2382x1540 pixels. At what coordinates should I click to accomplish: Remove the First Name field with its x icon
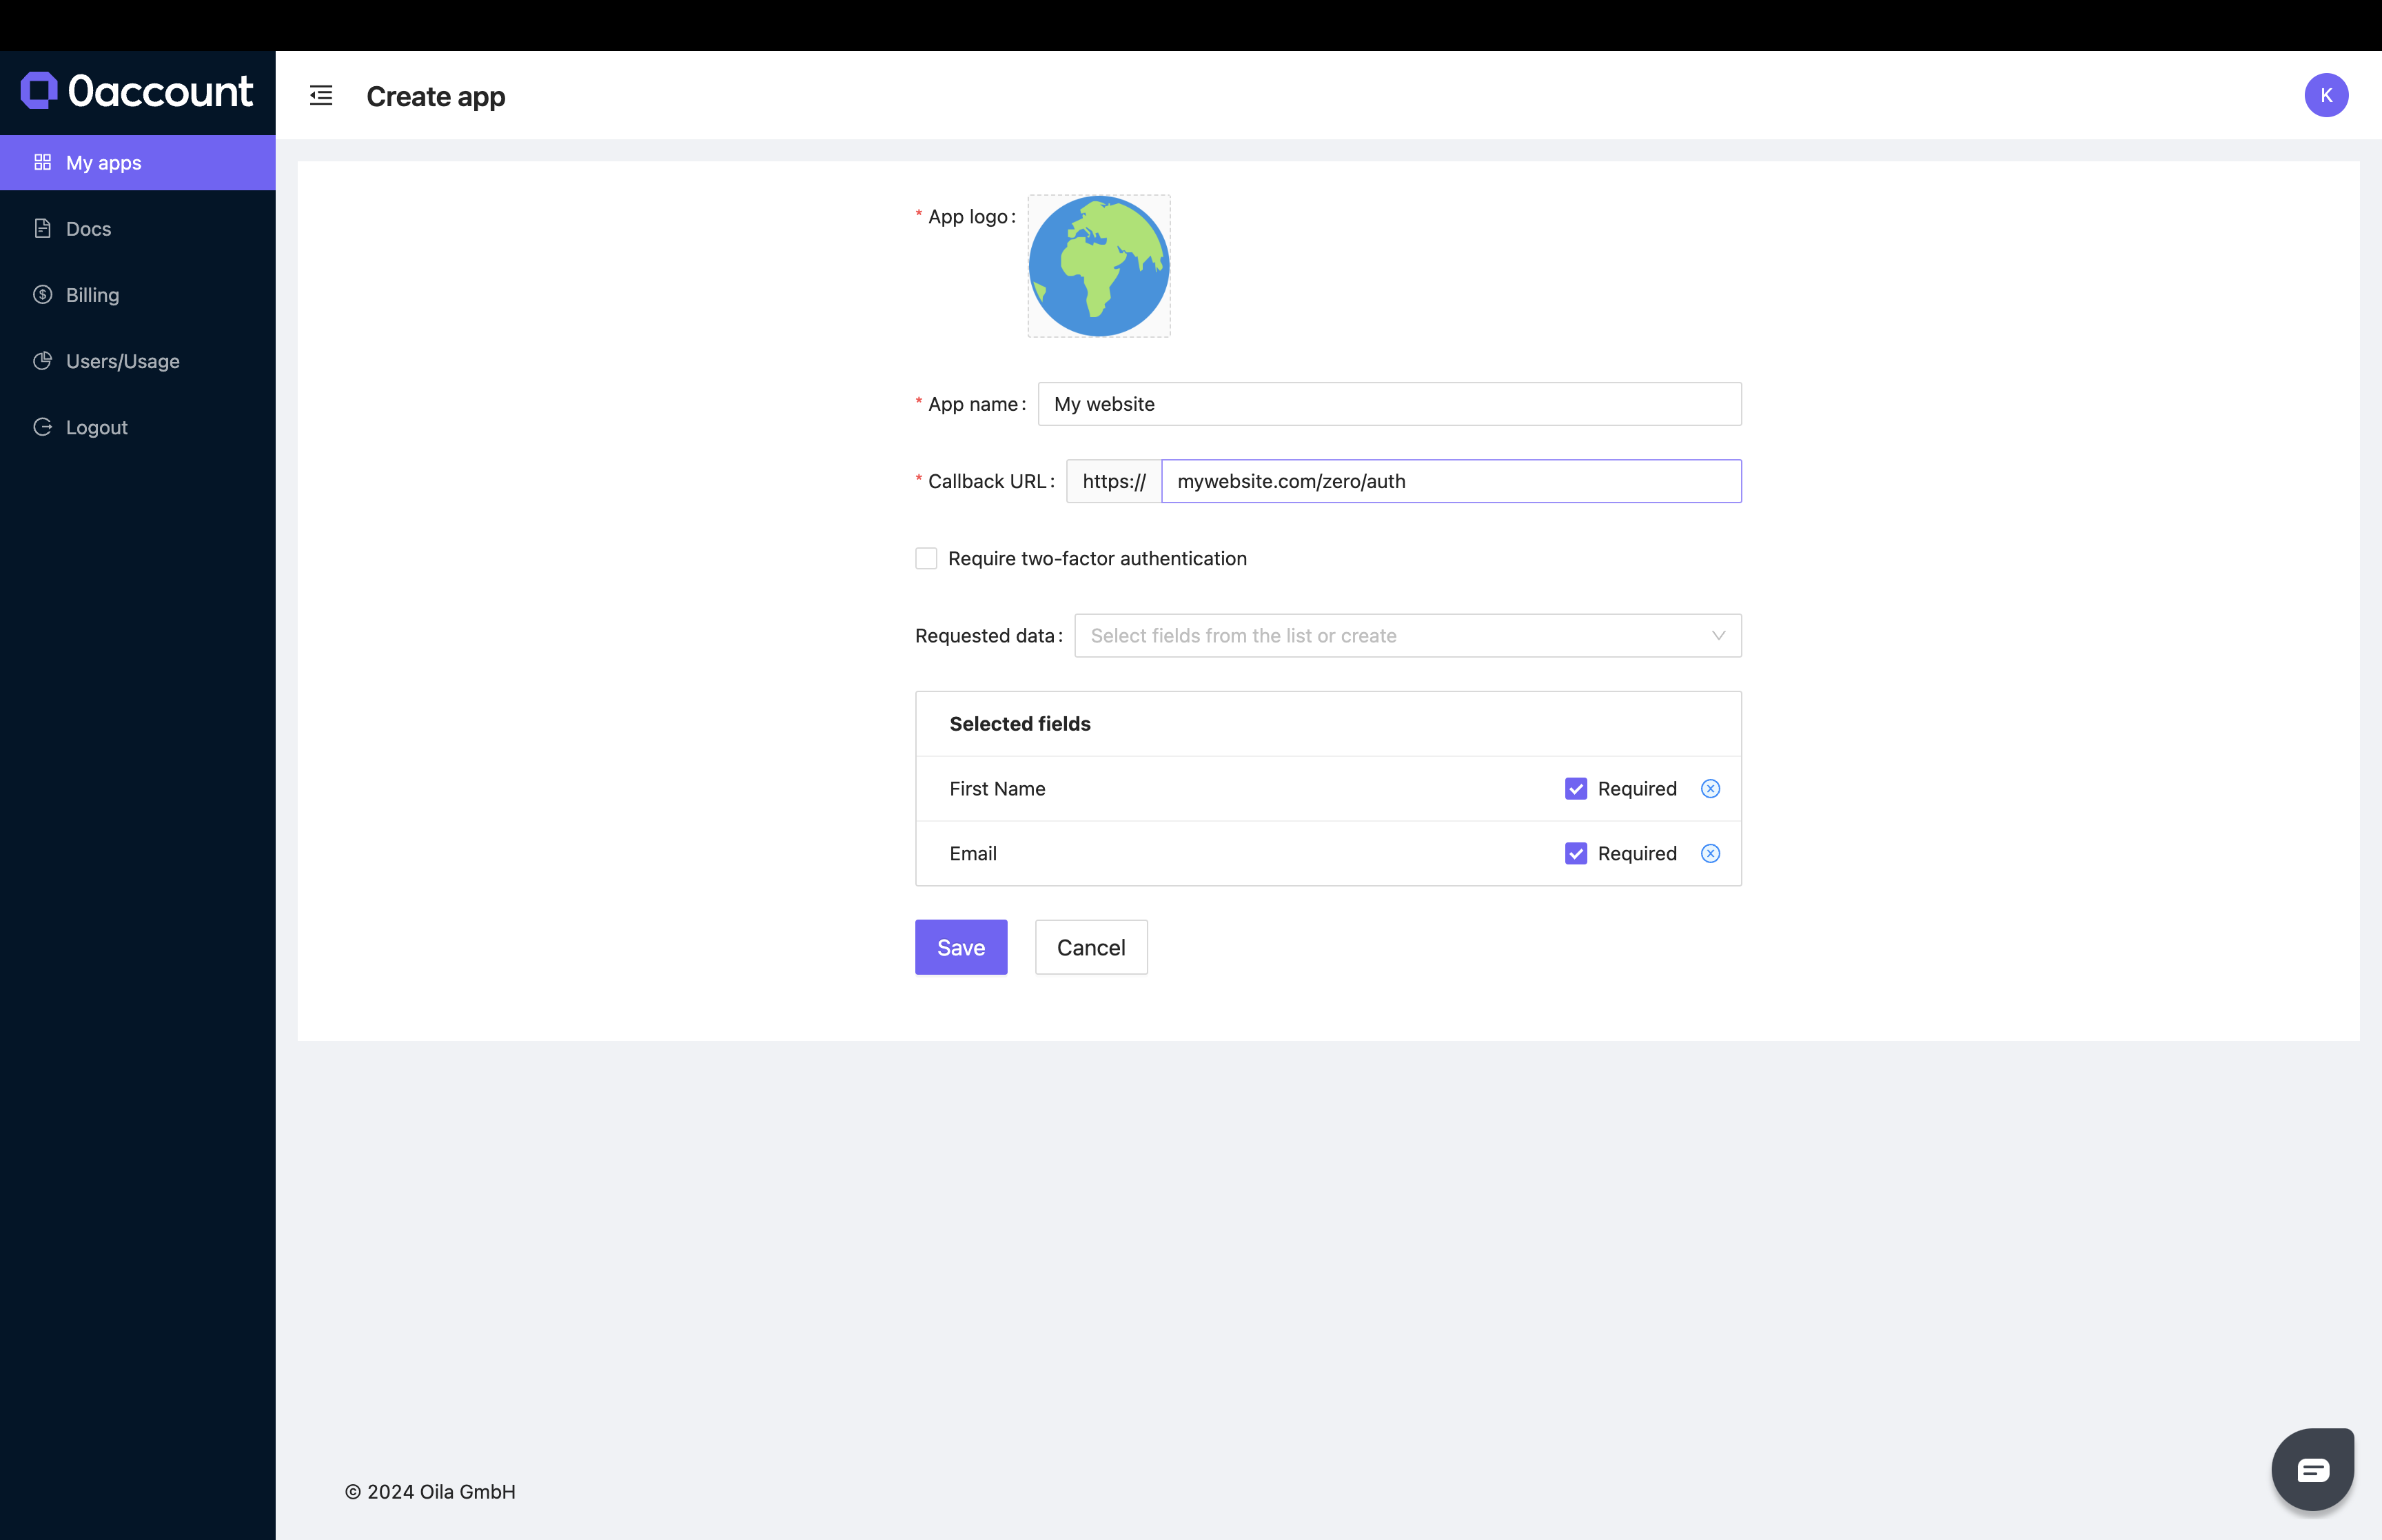point(1710,788)
